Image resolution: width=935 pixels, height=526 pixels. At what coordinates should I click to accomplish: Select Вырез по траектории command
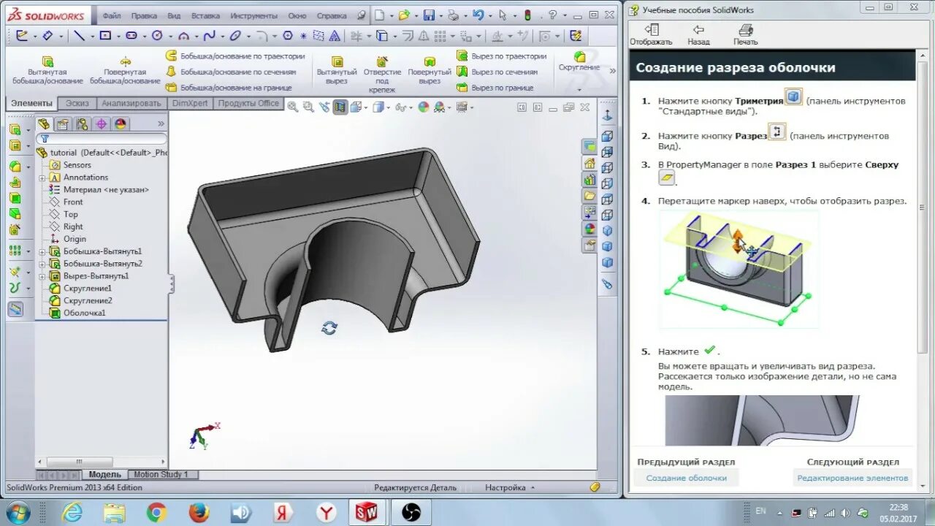(x=502, y=56)
